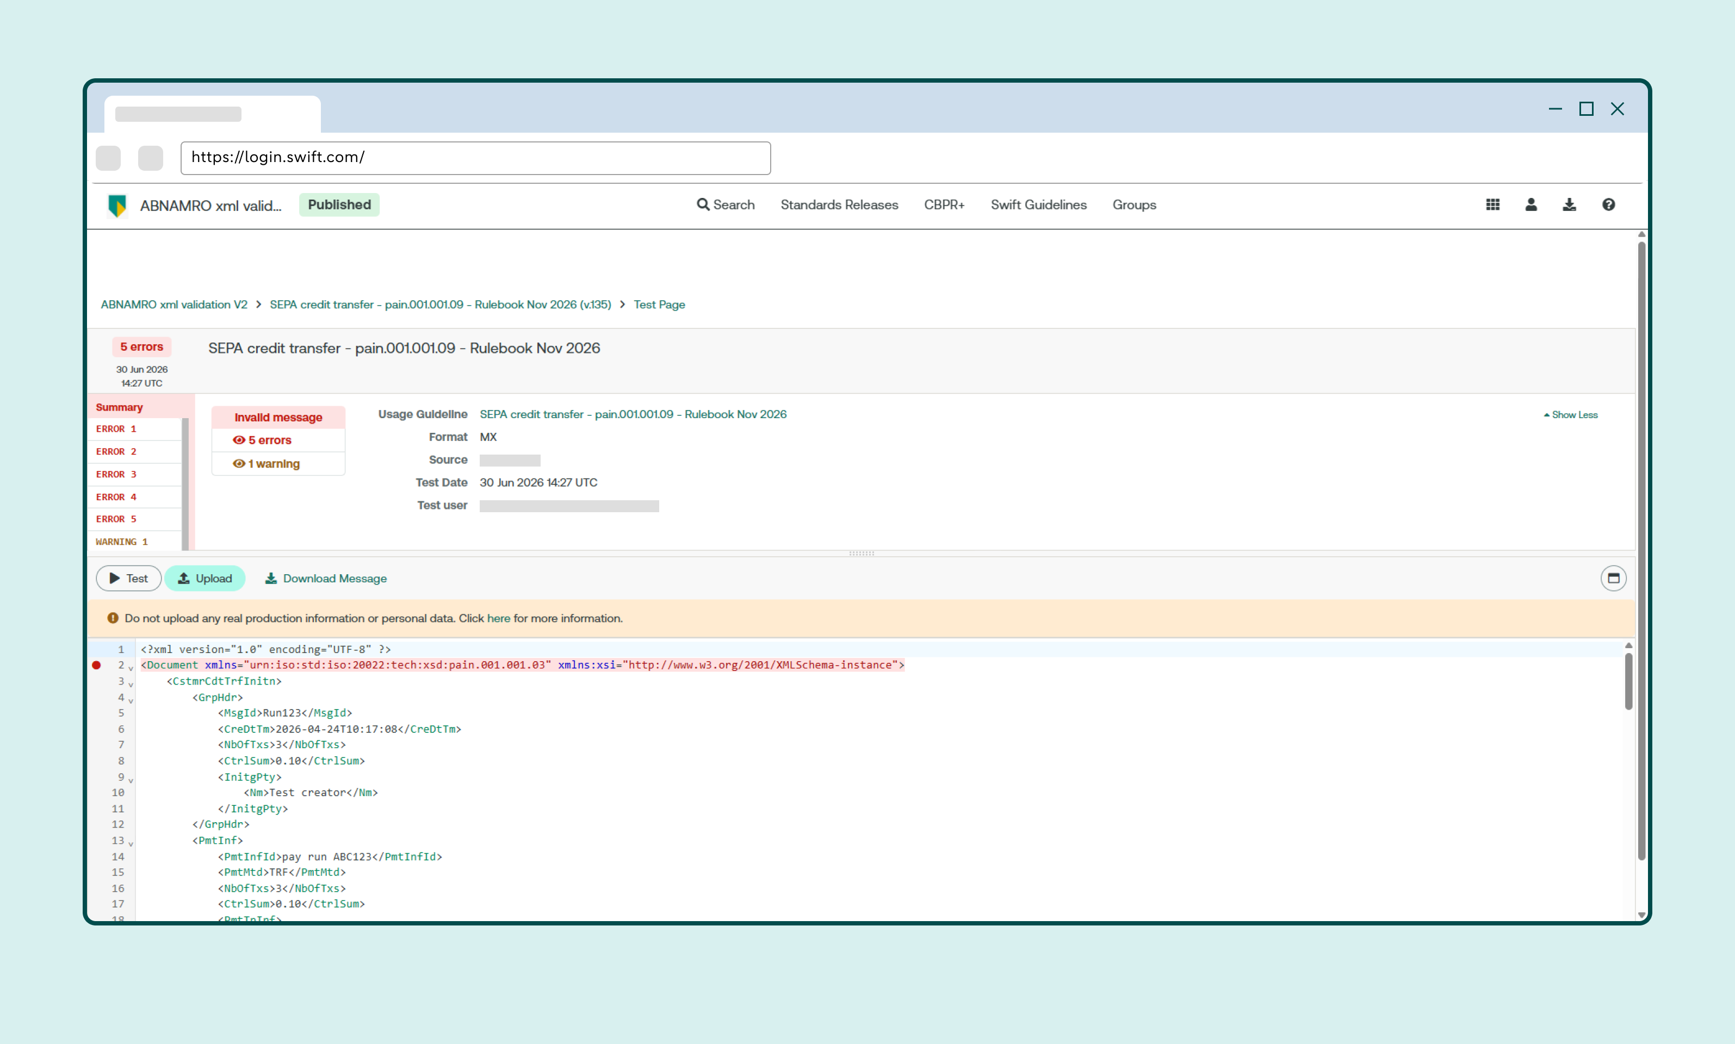Select the open browser tab
This screenshot has height=1044, width=1735.
(x=213, y=114)
